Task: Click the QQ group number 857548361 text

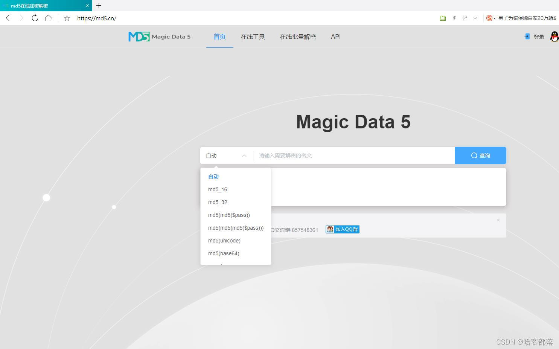Action: 305,230
